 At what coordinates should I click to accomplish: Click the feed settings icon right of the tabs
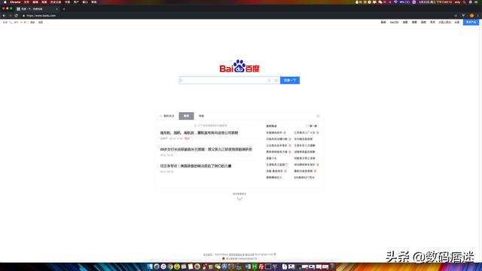point(318,116)
